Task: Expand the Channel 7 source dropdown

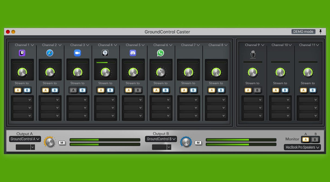Action: [190, 45]
